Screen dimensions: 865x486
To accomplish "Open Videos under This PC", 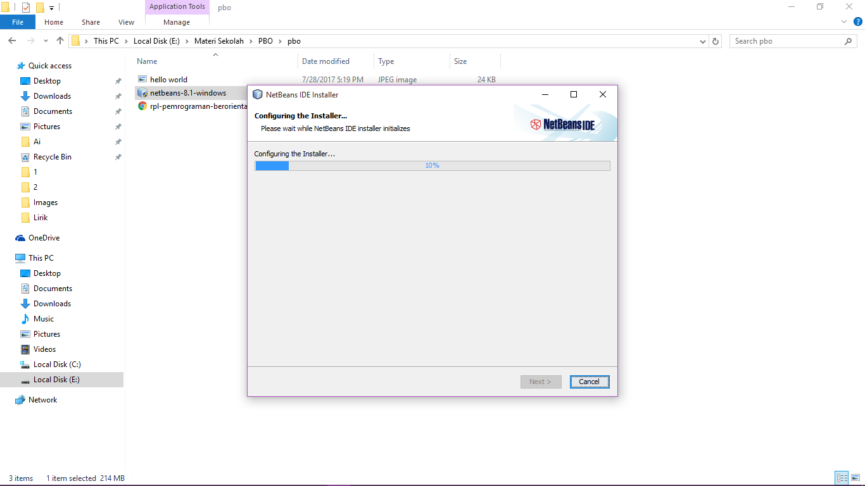I will coord(44,349).
